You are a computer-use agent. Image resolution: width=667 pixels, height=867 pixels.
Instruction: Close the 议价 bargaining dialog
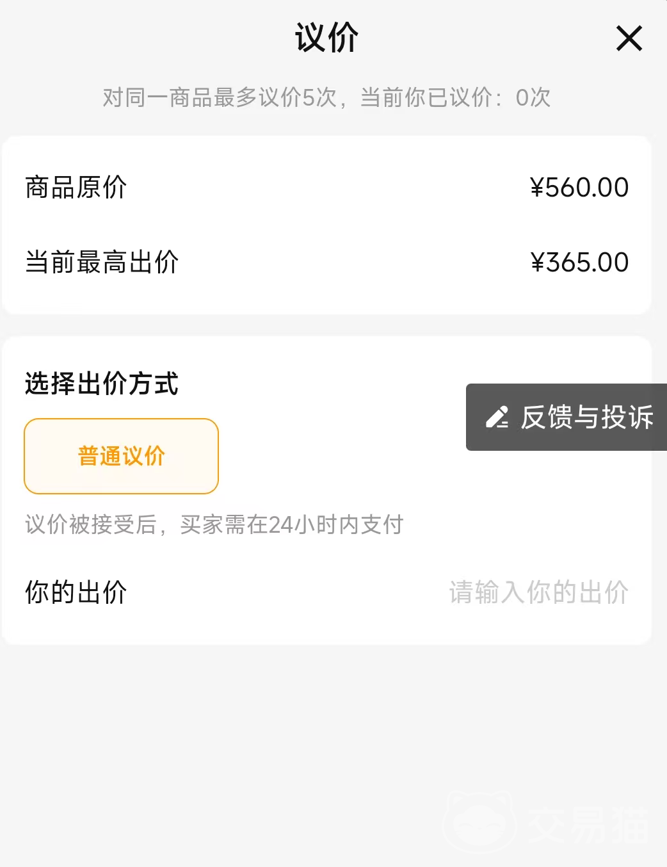pyautogui.click(x=629, y=38)
